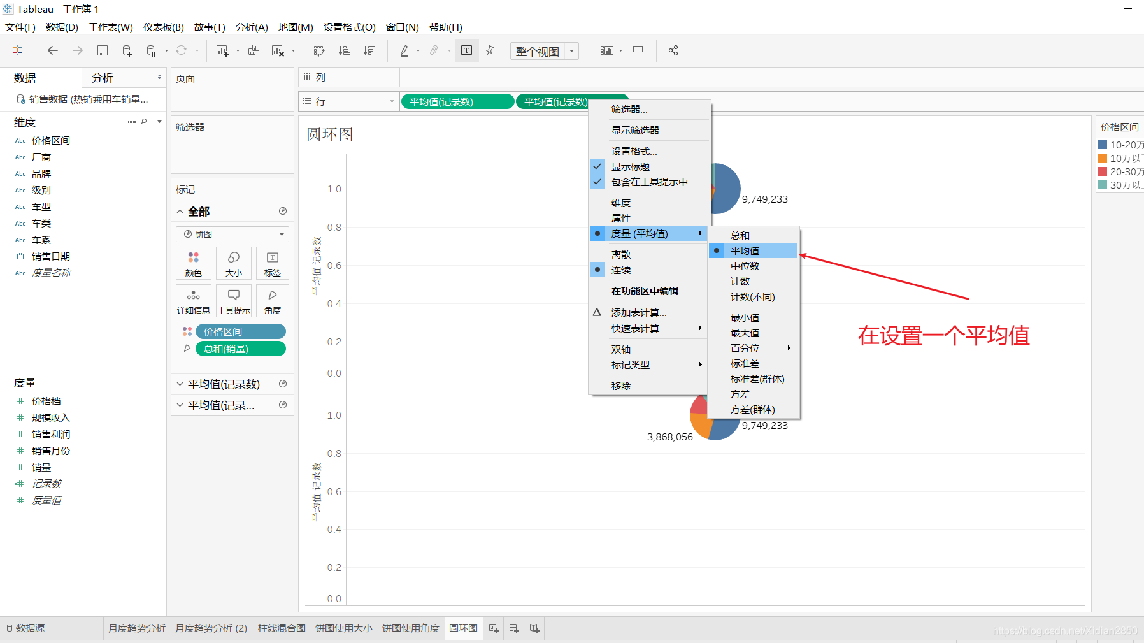Image resolution: width=1144 pixels, height=643 pixels.
Task: Click the duplicate sheet toolbar icon
Action: (254, 50)
